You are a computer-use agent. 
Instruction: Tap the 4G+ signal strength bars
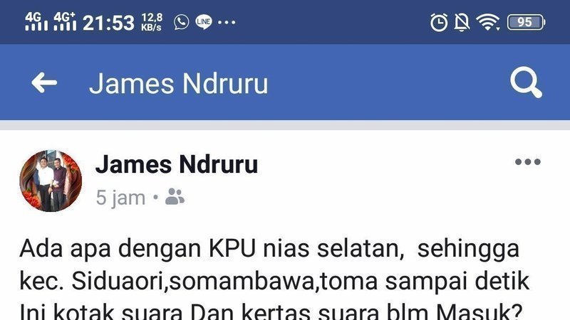click(x=65, y=21)
